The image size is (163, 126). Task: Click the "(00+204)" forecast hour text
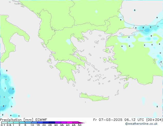click(154, 120)
